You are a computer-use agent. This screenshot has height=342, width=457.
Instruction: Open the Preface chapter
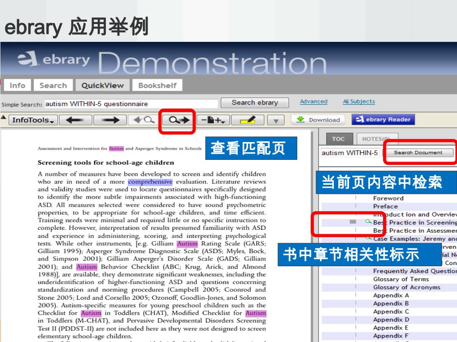pos(385,206)
